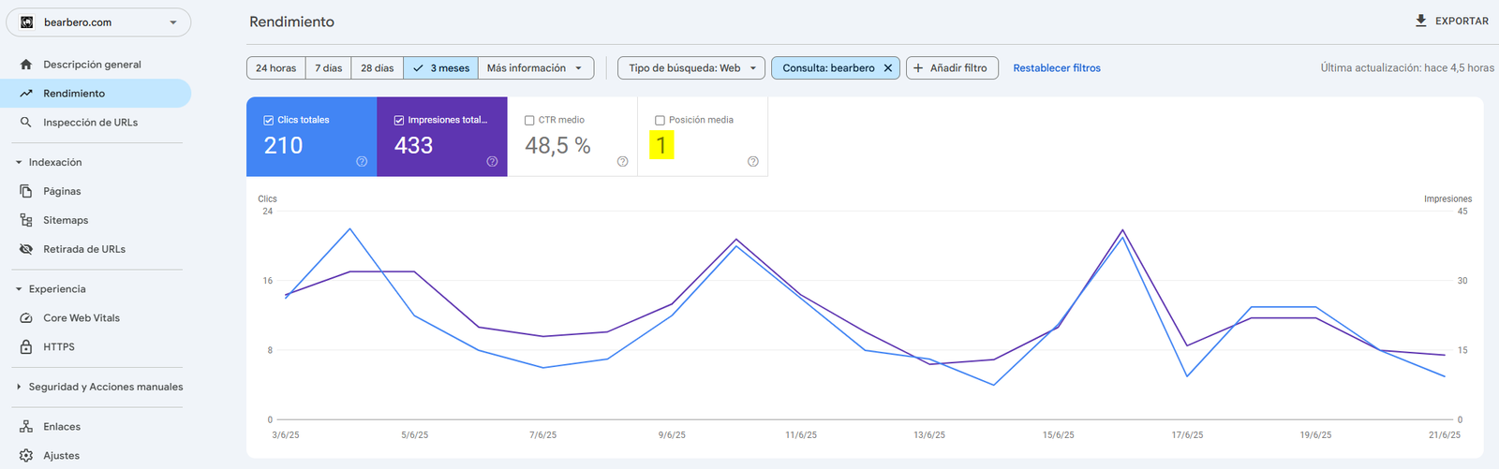
Task: Click the Clics axis label on the chart
Action: point(267,199)
